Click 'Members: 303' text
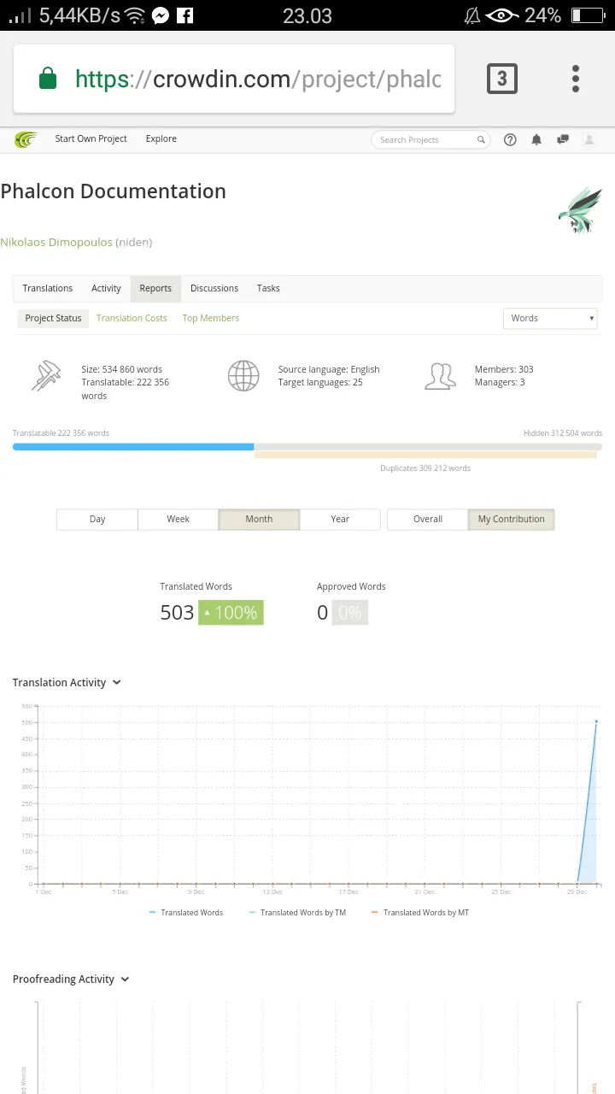 (x=504, y=369)
